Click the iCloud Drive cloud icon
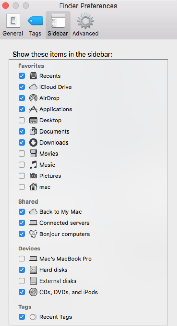Image resolution: width=177 pixels, height=326 pixels. tap(33, 87)
